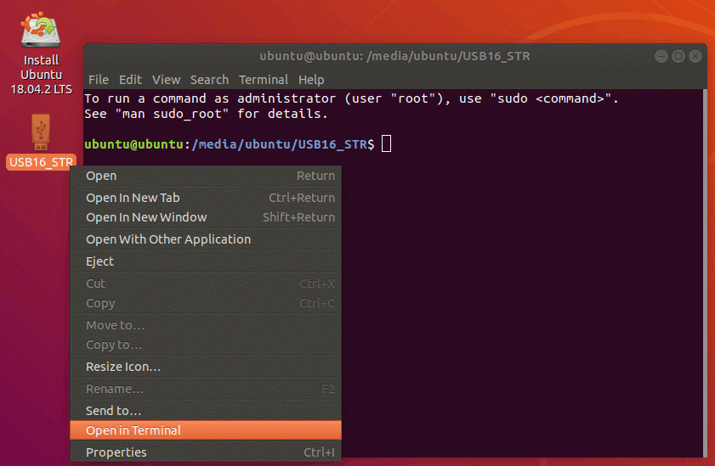Choose Send to… from context menu
715x466 pixels.
pos(206,411)
